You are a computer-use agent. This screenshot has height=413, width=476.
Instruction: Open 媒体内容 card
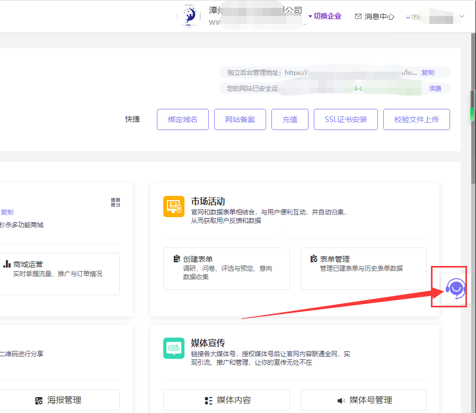coord(226,400)
